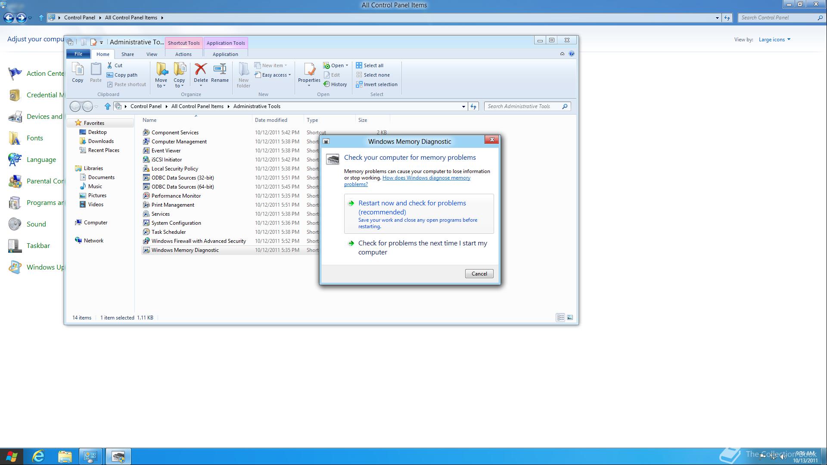Open Internet Explorer from the taskbar

coord(39,456)
